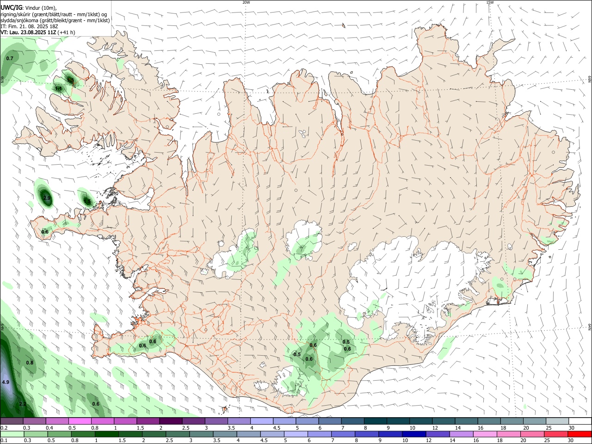Click the 'rigning/skúrir' legend description line
Screen dimensions: 592x444
[55, 14]
